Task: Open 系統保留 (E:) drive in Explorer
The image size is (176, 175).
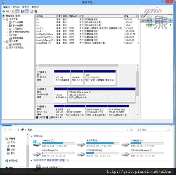Action: click(98, 143)
